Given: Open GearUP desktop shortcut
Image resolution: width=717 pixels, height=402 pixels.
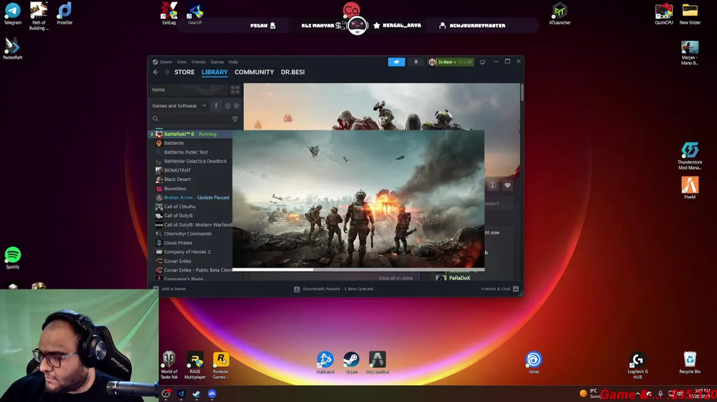Looking at the screenshot, I should click(194, 14).
